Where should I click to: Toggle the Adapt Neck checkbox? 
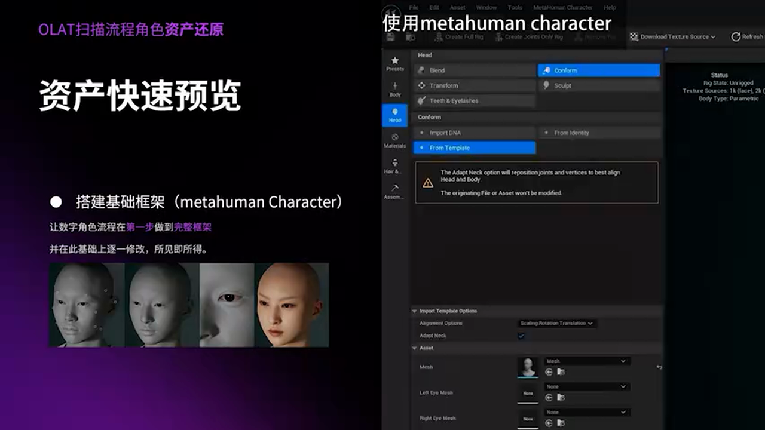[x=521, y=336]
